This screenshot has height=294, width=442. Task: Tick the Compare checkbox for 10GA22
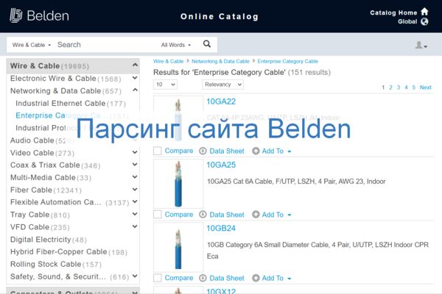pyautogui.click(x=158, y=151)
